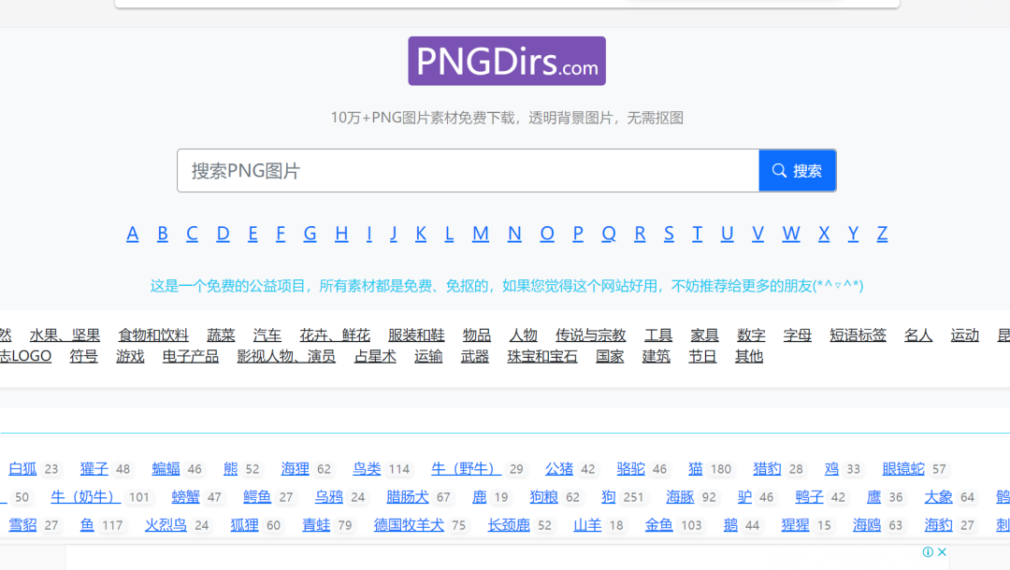Image resolution: width=1010 pixels, height=570 pixels.
Task: Focus the 搜索PNG图片 search field
Action: [x=469, y=170]
